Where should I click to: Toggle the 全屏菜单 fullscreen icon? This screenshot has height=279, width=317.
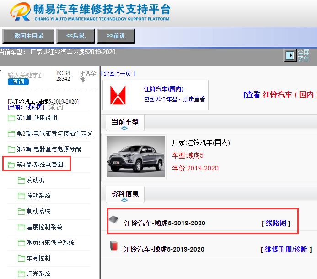[290, 55]
